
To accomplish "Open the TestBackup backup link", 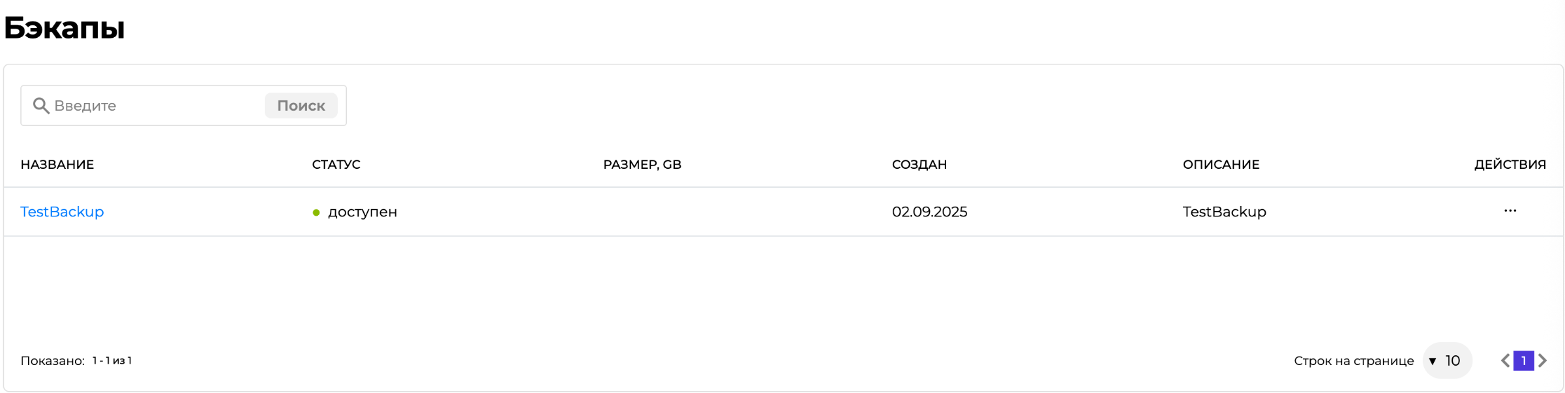I will [x=62, y=212].
